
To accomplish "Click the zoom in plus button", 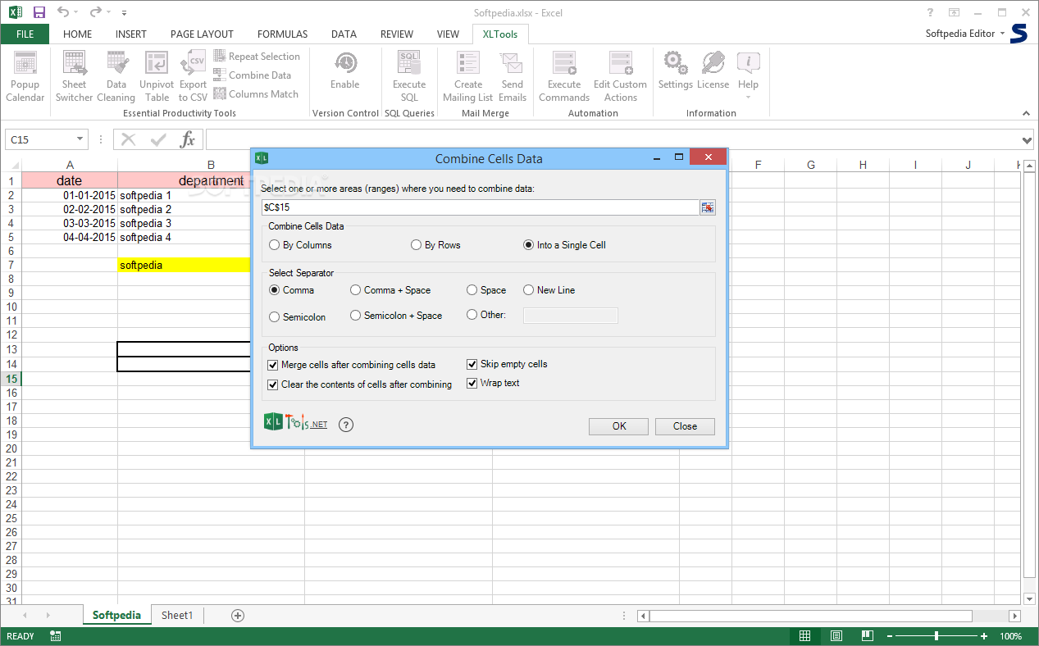I will click(985, 636).
